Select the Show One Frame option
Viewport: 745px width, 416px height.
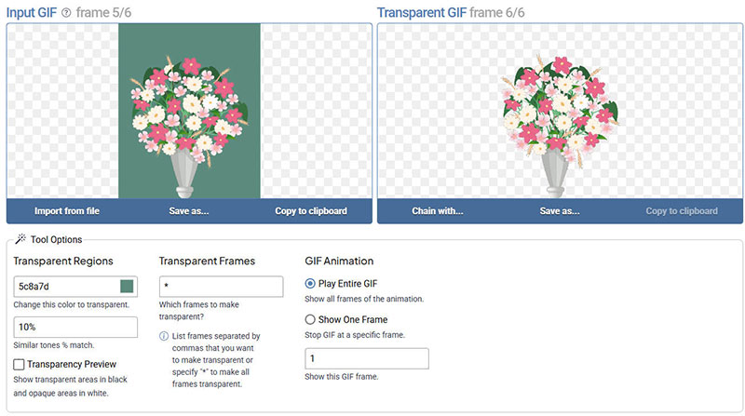coord(311,319)
